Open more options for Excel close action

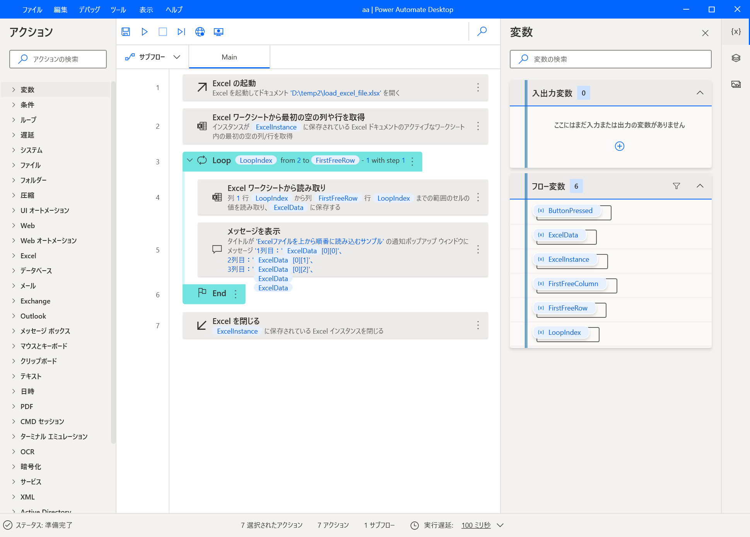(x=478, y=326)
